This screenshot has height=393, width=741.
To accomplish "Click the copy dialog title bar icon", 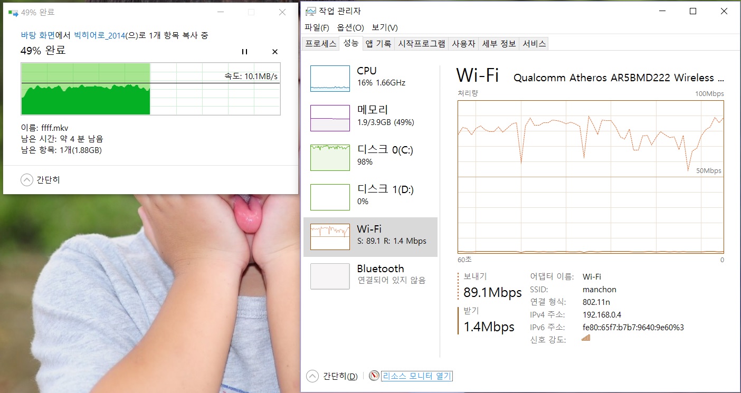I will (13, 12).
